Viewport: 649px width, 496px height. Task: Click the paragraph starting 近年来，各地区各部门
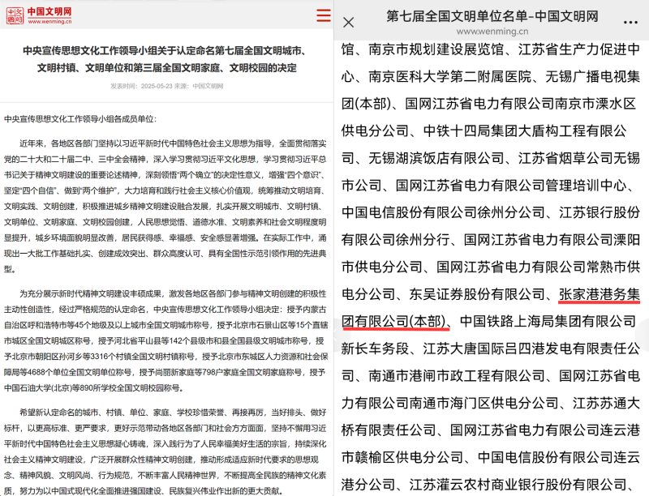[165, 206]
